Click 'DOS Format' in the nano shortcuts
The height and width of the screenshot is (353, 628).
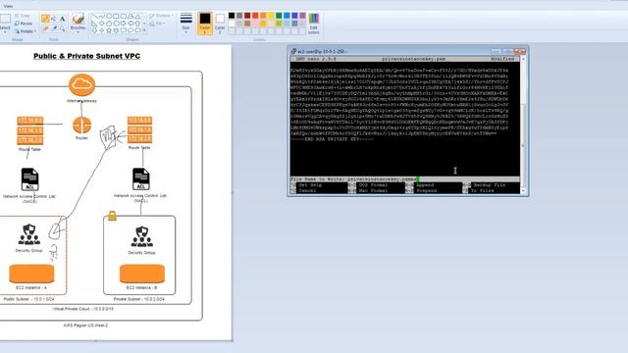(x=373, y=185)
